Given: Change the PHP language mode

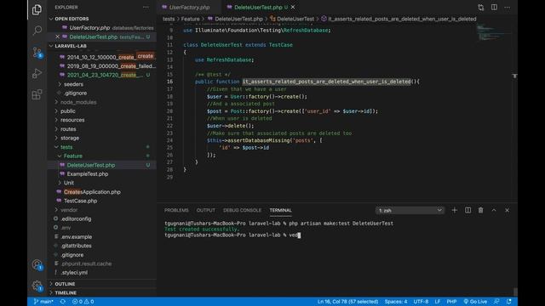Looking at the screenshot, I should pos(451,302).
